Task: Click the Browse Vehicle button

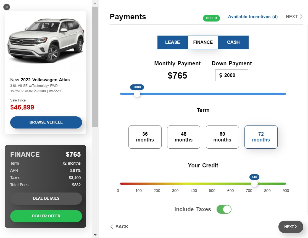Action: click(46, 122)
